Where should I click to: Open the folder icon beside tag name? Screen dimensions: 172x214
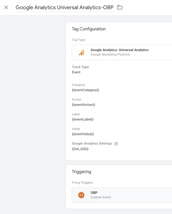[120, 7]
